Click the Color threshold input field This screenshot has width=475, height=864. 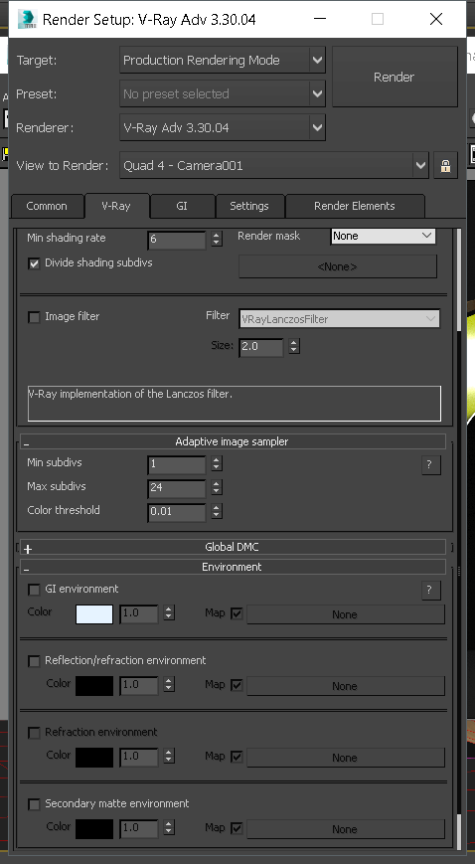point(176,511)
